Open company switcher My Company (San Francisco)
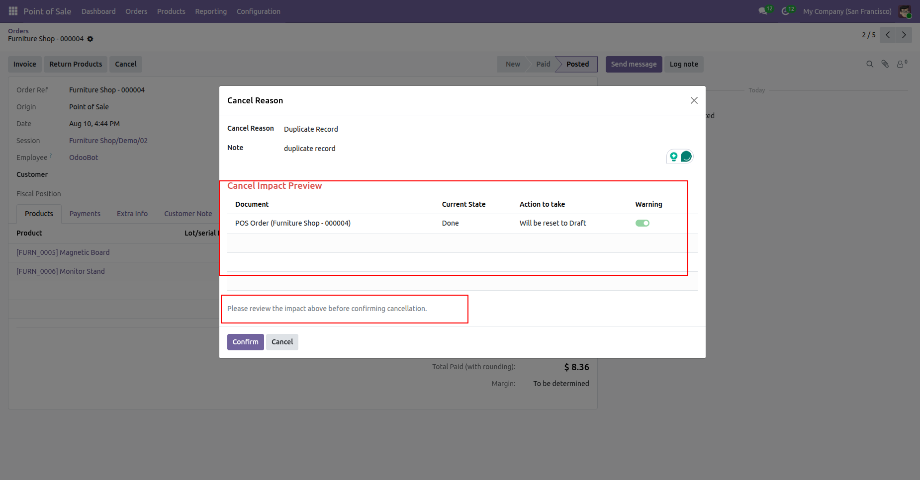920x480 pixels. coord(847,11)
